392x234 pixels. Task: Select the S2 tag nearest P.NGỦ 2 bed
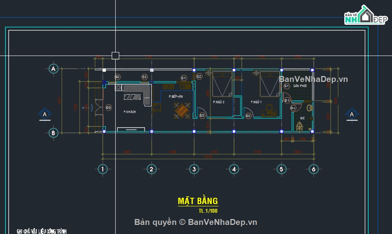click(199, 76)
